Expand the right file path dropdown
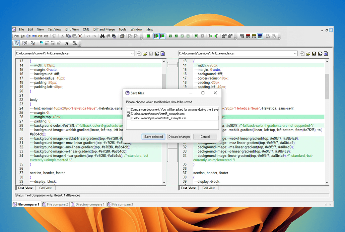 coord(295,53)
